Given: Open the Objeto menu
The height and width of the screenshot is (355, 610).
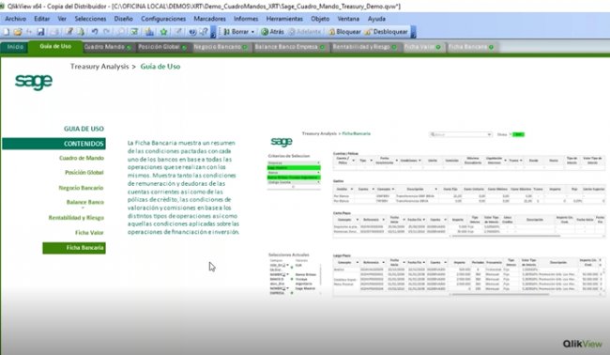Looking at the screenshot, I should [320, 19].
